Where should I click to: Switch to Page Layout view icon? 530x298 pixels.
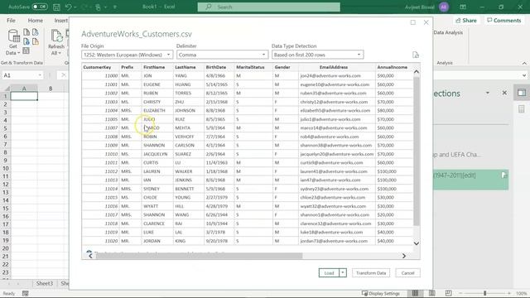click(431, 293)
